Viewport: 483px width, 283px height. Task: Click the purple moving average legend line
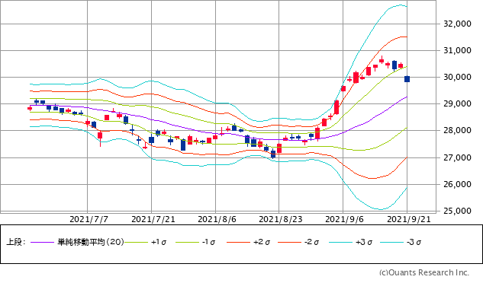tap(43, 243)
